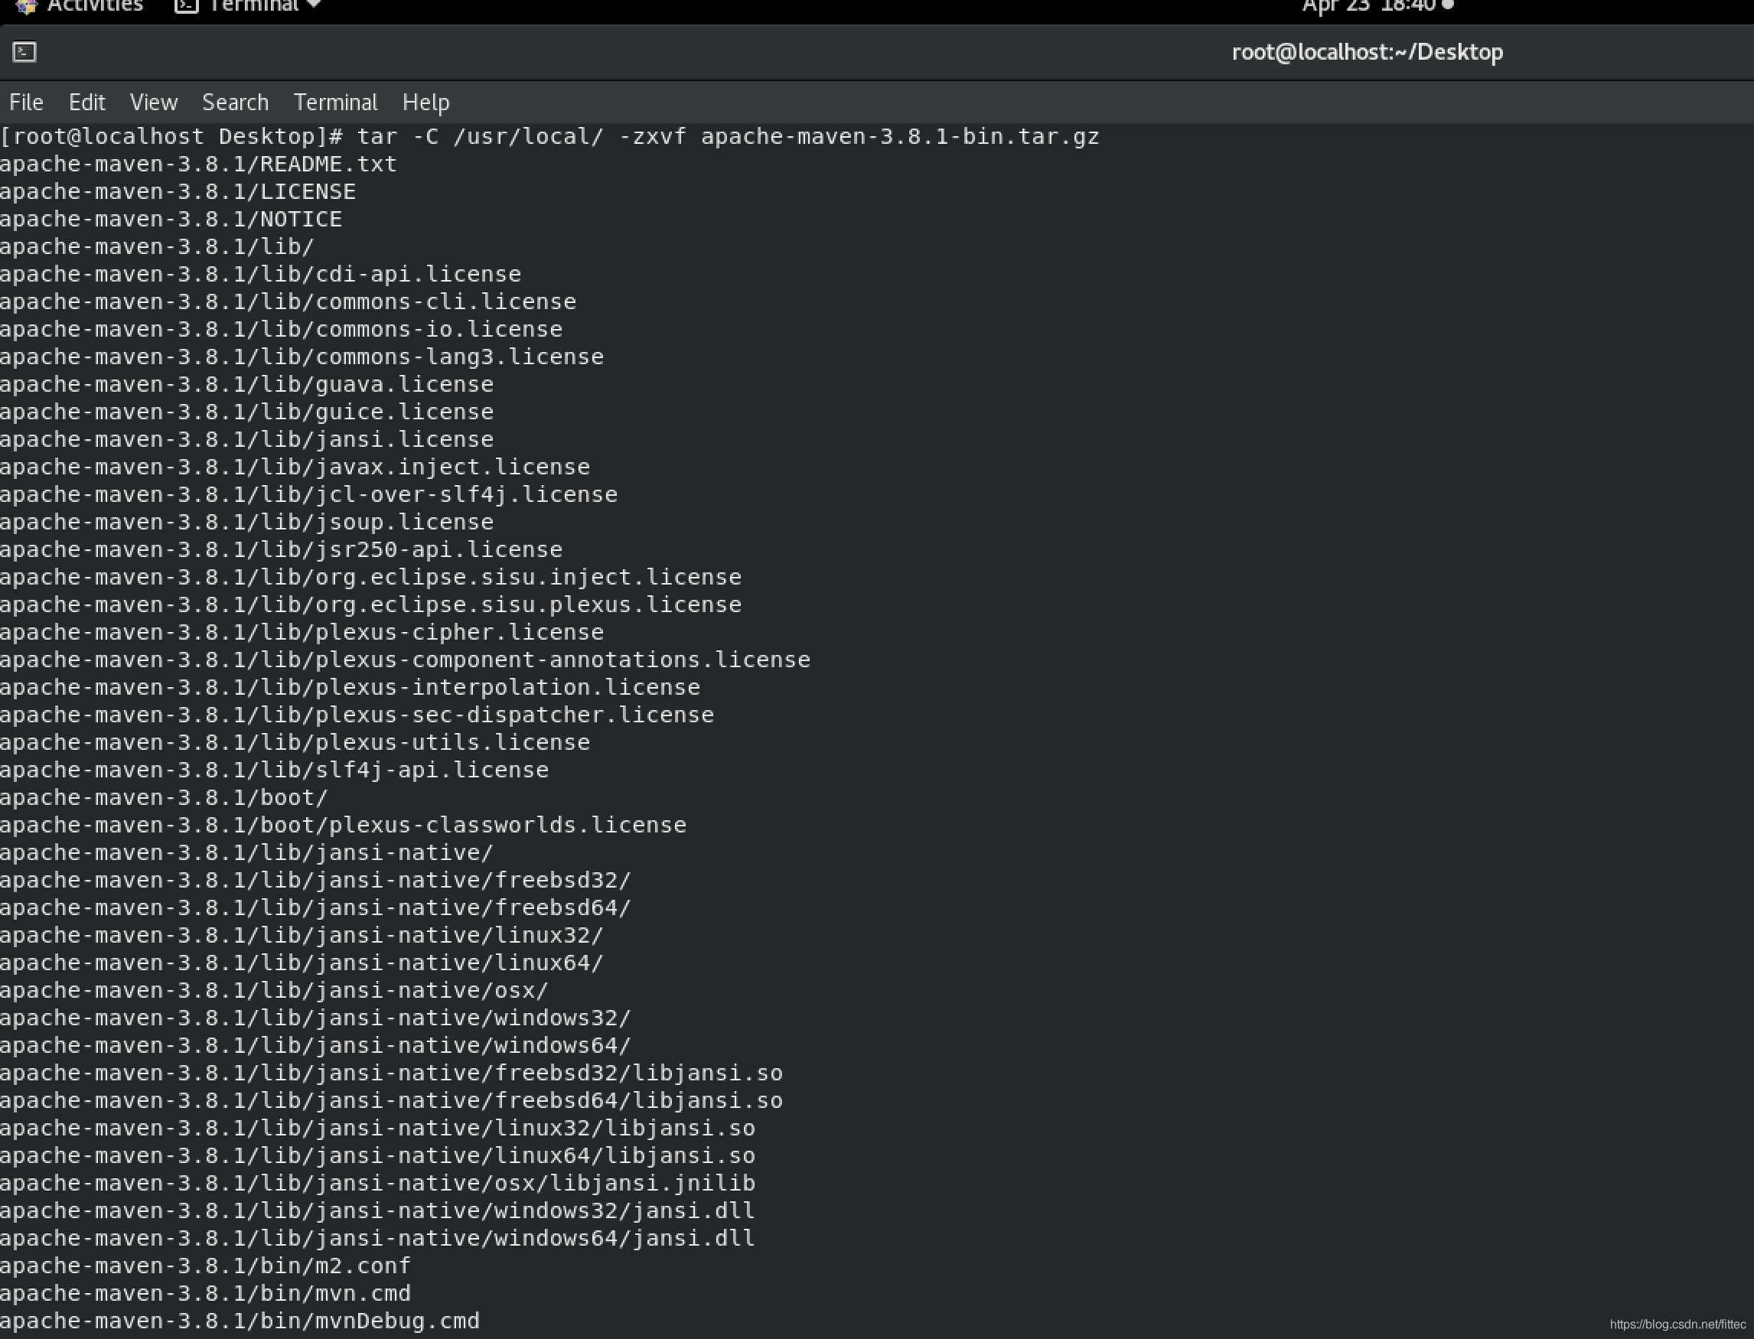Image resolution: width=1754 pixels, height=1339 pixels.
Task: Click the apache-maven-3.8.1/boot/ directory line
Action: tap(165, 797)
